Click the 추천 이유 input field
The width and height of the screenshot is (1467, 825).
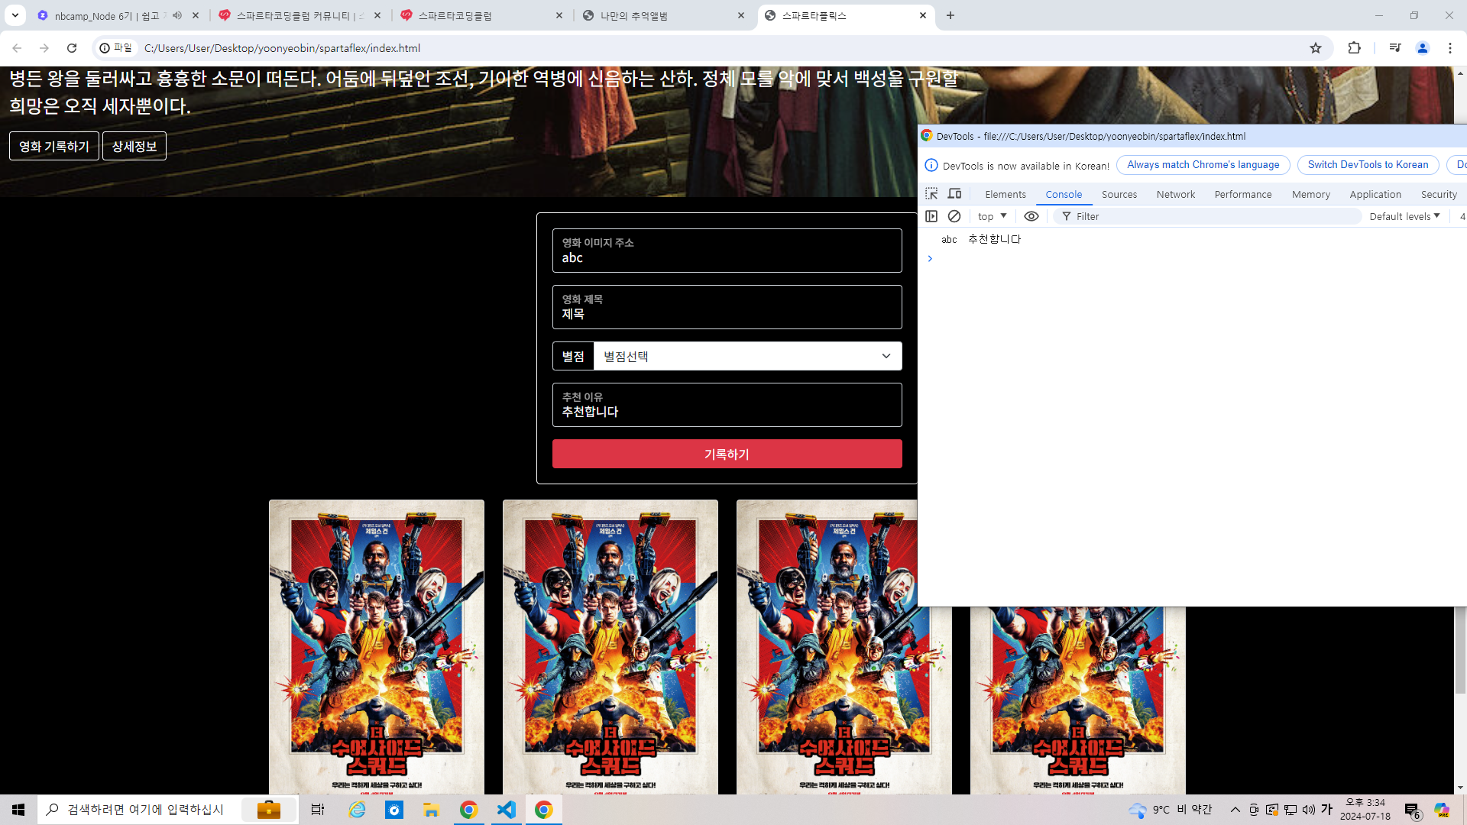pyautogui.click(x=727, y=405)
